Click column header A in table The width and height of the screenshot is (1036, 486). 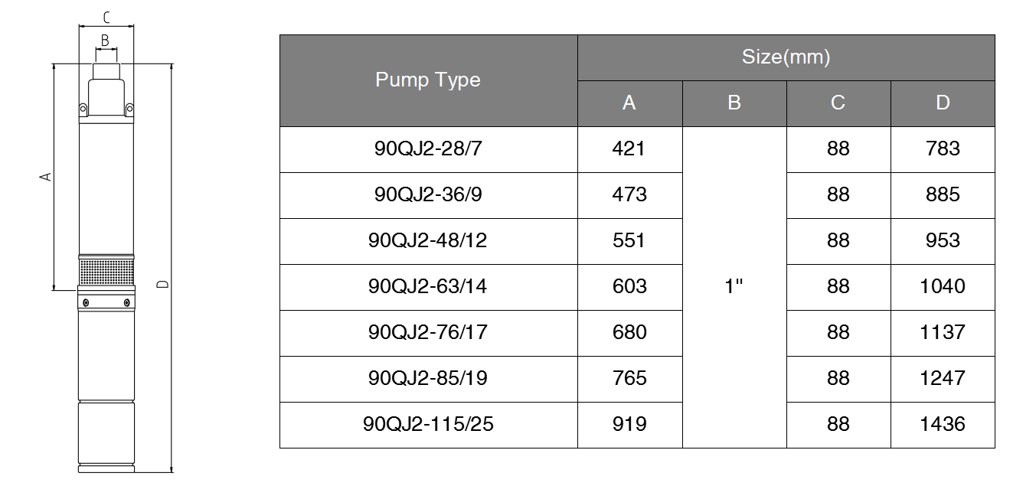pos(629,103)
